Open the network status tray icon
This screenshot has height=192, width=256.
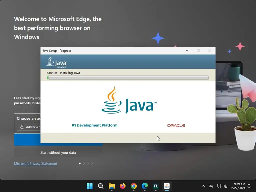click(x=219, y=186)
